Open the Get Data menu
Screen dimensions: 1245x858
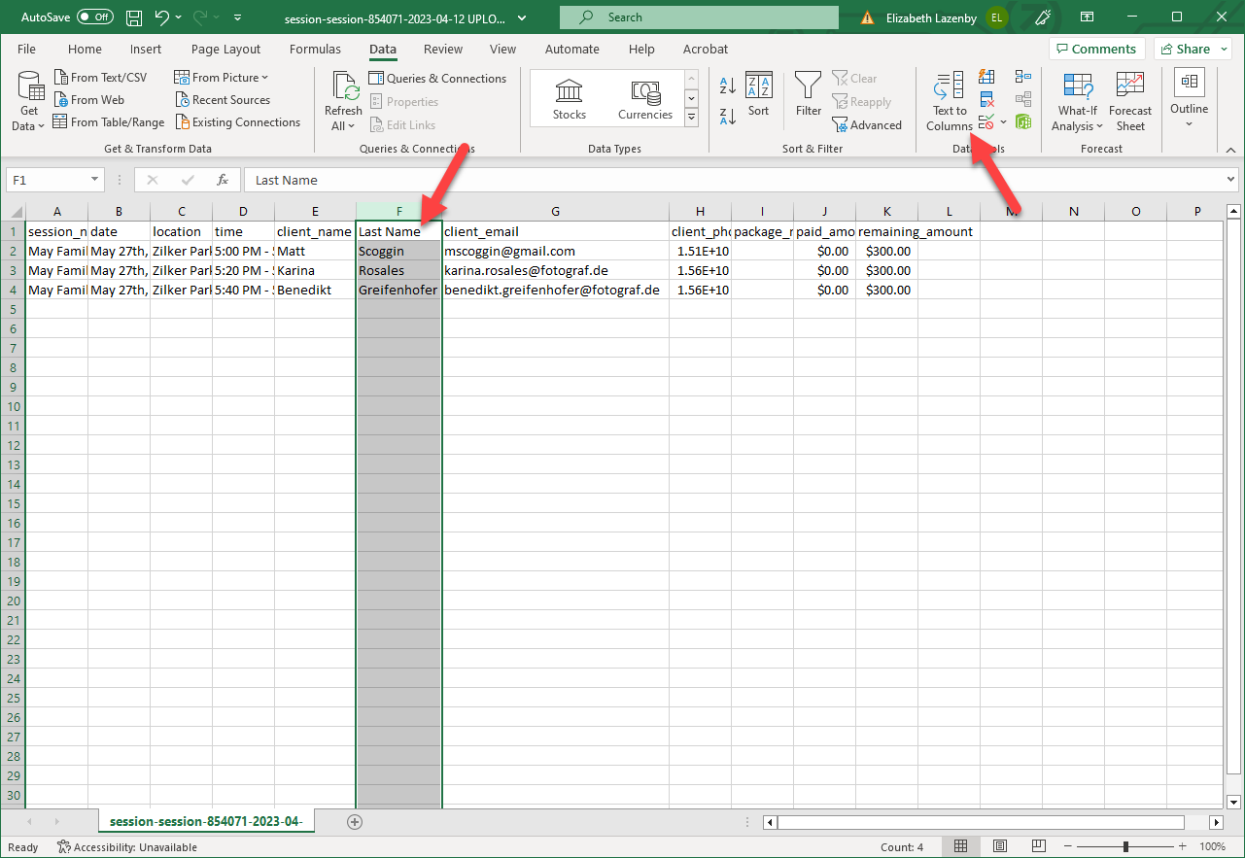point(30,102)
